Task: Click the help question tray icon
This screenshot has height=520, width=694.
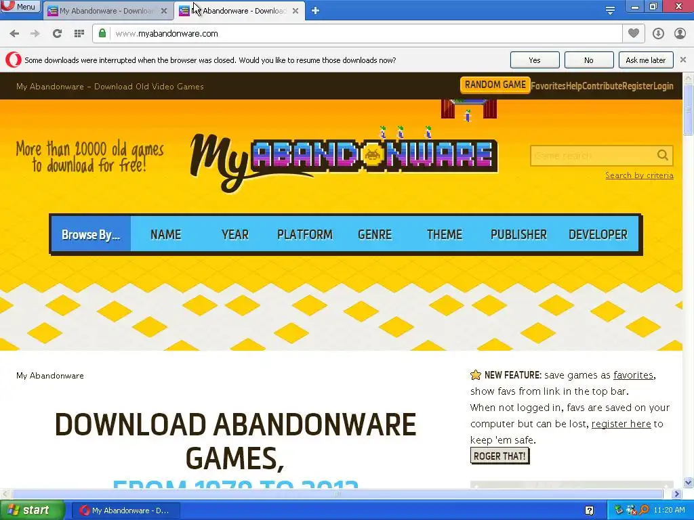Action: pyautogui.click(x=589, y=511)
